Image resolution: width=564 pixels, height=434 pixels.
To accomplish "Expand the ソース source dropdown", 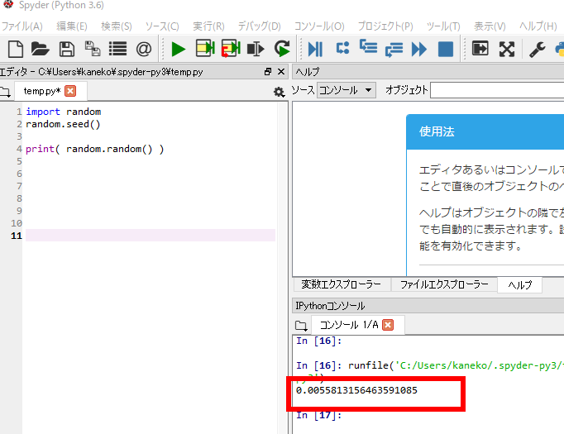I will 346,90.
